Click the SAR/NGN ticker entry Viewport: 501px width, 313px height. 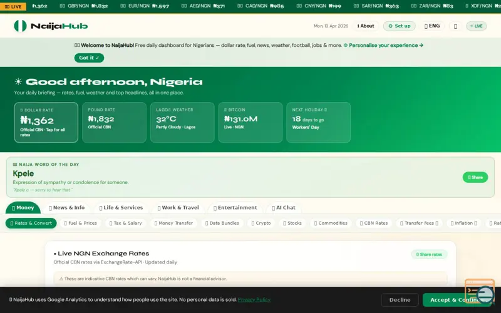pos(376,6)
